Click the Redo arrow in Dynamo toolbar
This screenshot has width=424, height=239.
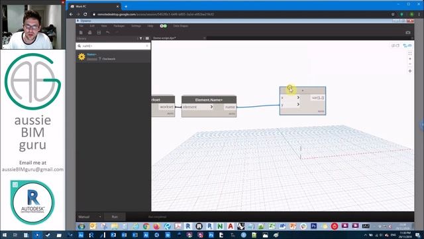(x=117, y=33)
